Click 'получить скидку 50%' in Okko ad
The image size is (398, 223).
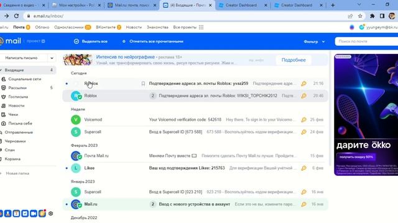click(x=356, y=157)
